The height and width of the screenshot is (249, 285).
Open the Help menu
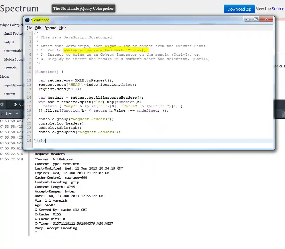tap(63, 28)
